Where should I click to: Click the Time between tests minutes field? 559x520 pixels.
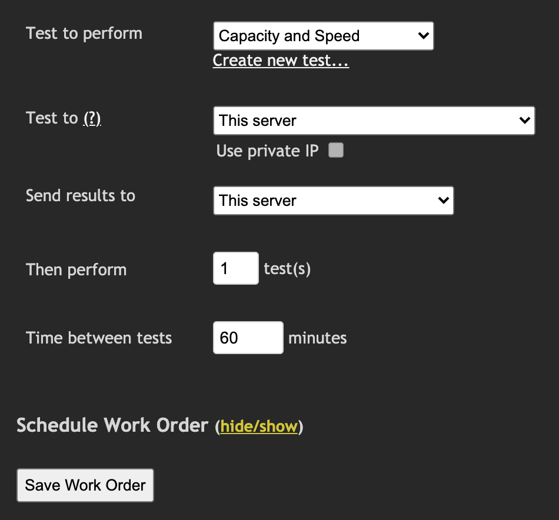coord(248,338)
